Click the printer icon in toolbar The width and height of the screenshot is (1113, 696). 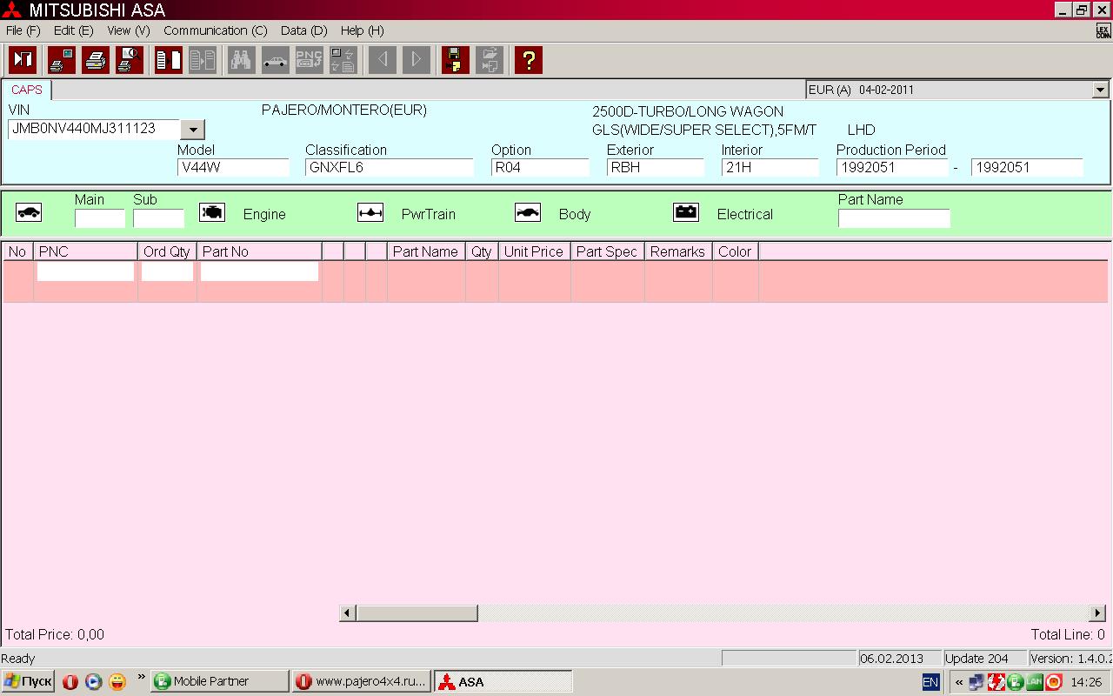pyautogui.click(x=96, y=60)
